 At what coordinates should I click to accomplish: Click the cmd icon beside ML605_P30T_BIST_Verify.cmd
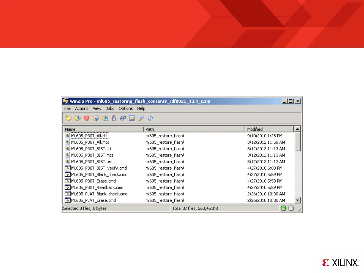[67, 168]
